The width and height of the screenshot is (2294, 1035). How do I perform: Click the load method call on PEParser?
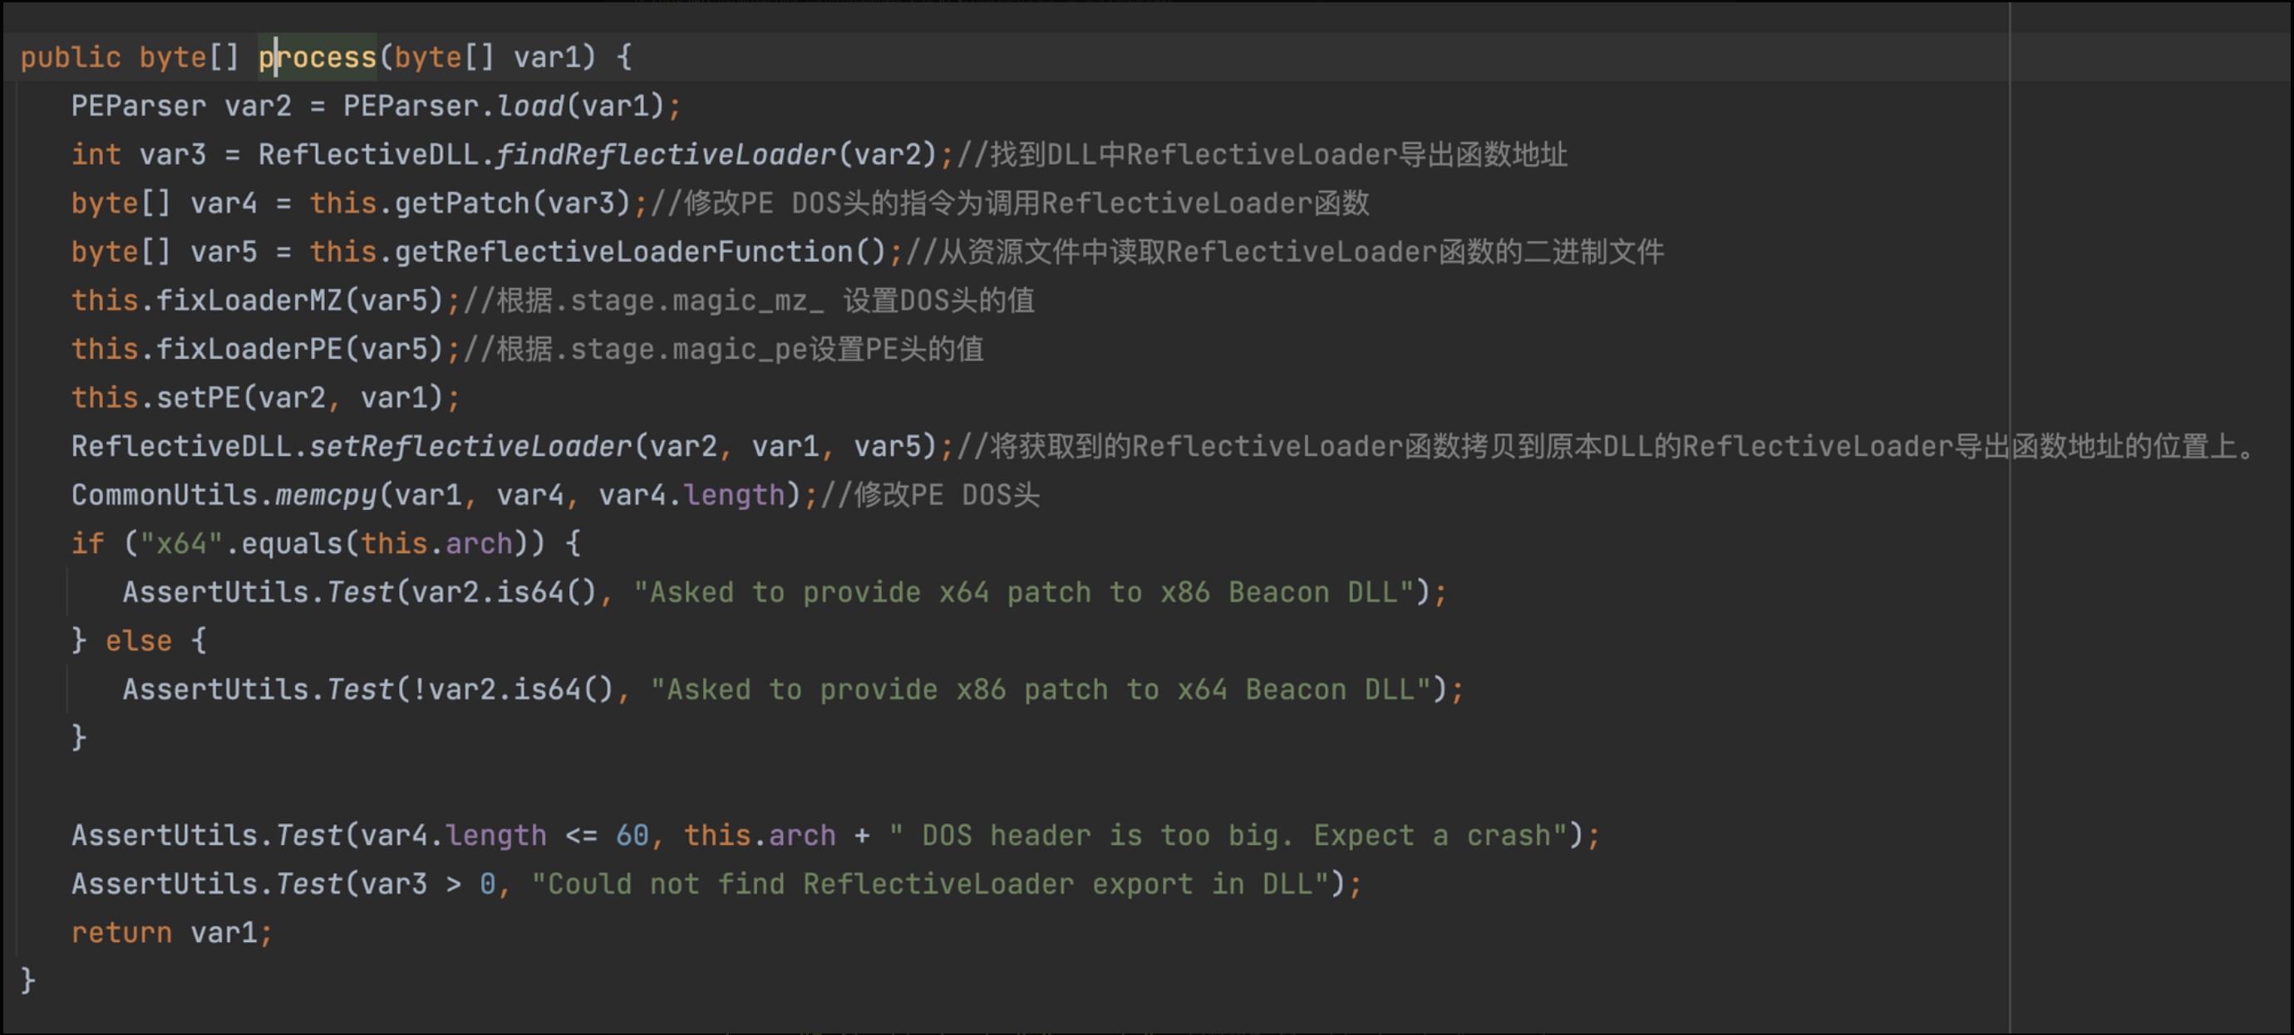pyautogui.click(x=530, y=107)
